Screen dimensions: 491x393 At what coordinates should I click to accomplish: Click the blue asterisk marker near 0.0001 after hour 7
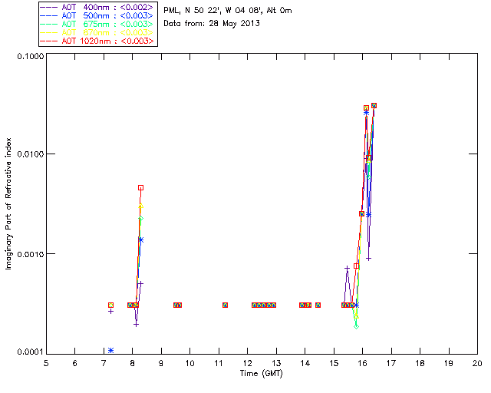tap(110, 350)
